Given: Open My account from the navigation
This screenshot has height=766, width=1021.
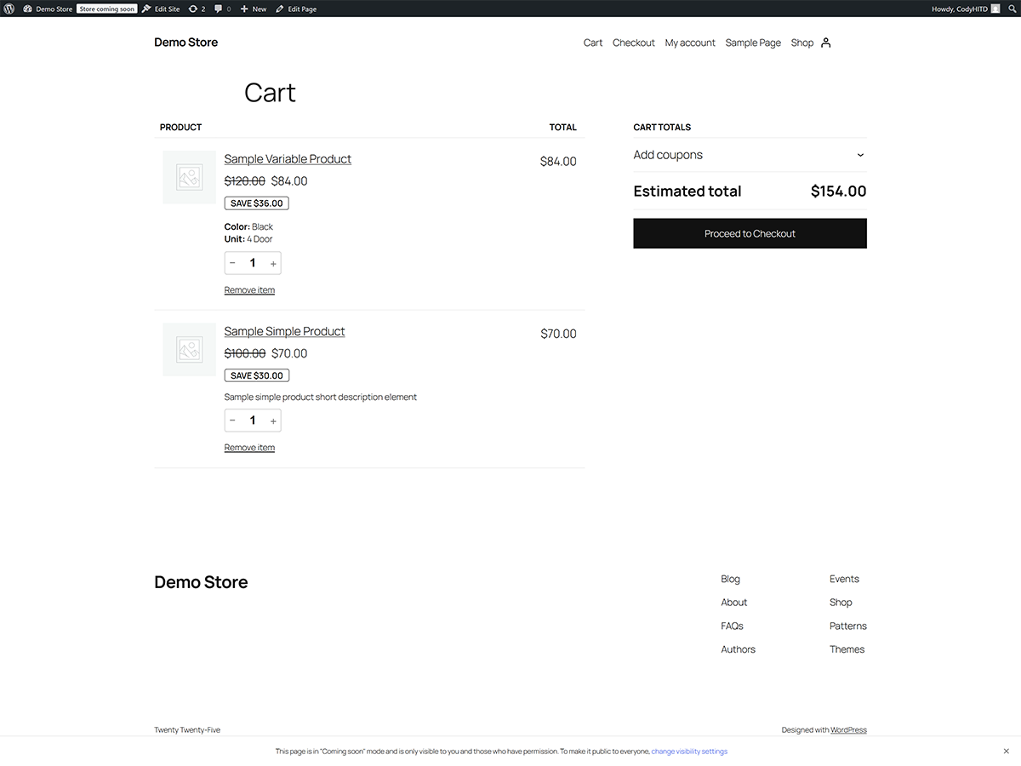Looking at the screenshot, I should (x=690, y=43).
